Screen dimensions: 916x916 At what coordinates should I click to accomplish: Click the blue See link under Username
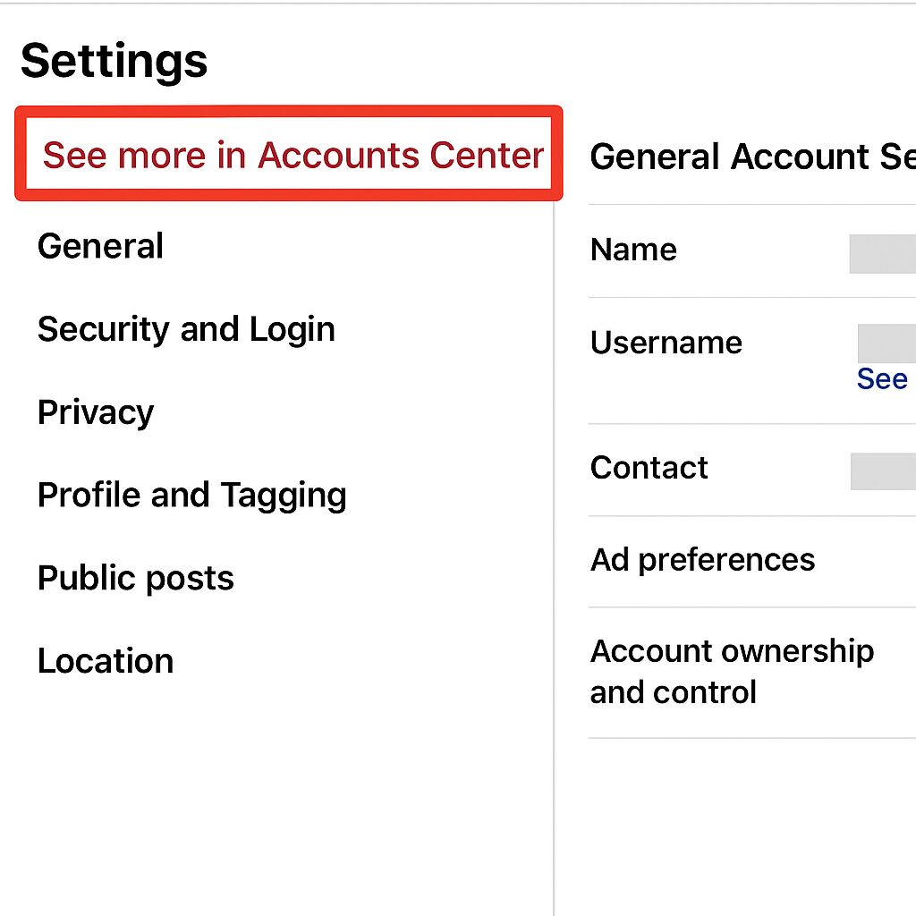tap(882, 379)
